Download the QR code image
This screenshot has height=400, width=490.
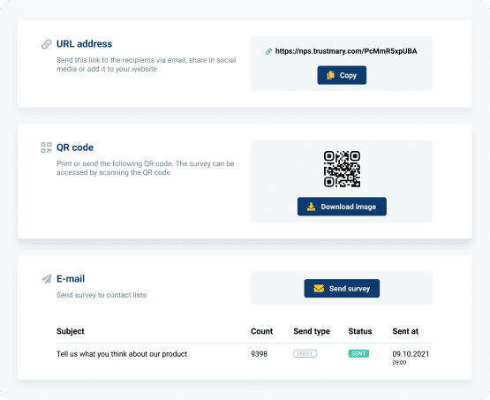[x=342, y=207]
